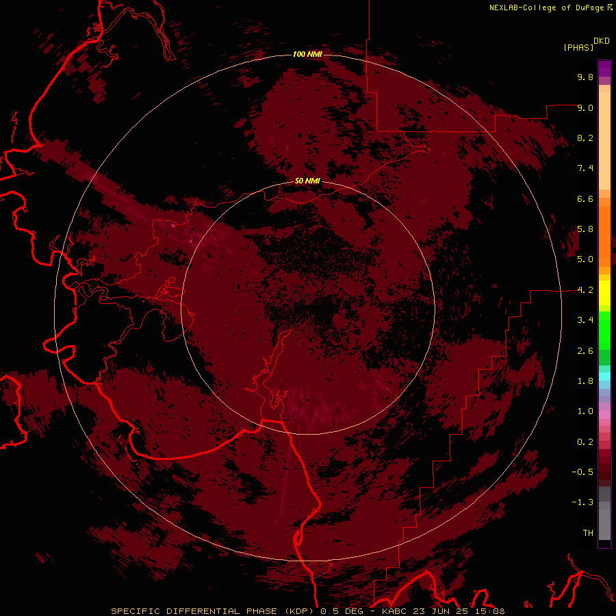
Task: Click the 9.0 legend value
Action: [x=585, y=107]
